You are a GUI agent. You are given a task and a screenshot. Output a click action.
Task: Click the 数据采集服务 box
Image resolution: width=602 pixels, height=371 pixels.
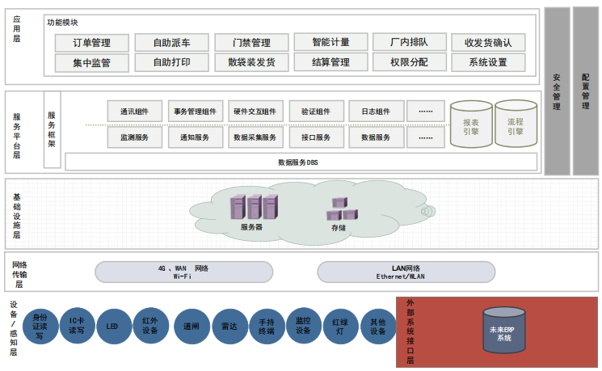point(255,137)
